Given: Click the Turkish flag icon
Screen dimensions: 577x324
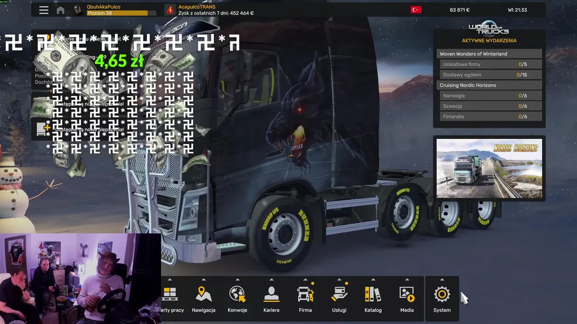Looking at the screenshot, I should 416,9.
